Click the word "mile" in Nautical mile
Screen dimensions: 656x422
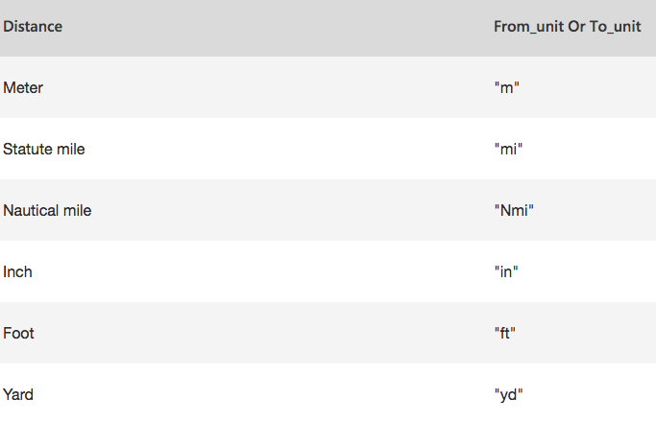[x=77, y=211]
